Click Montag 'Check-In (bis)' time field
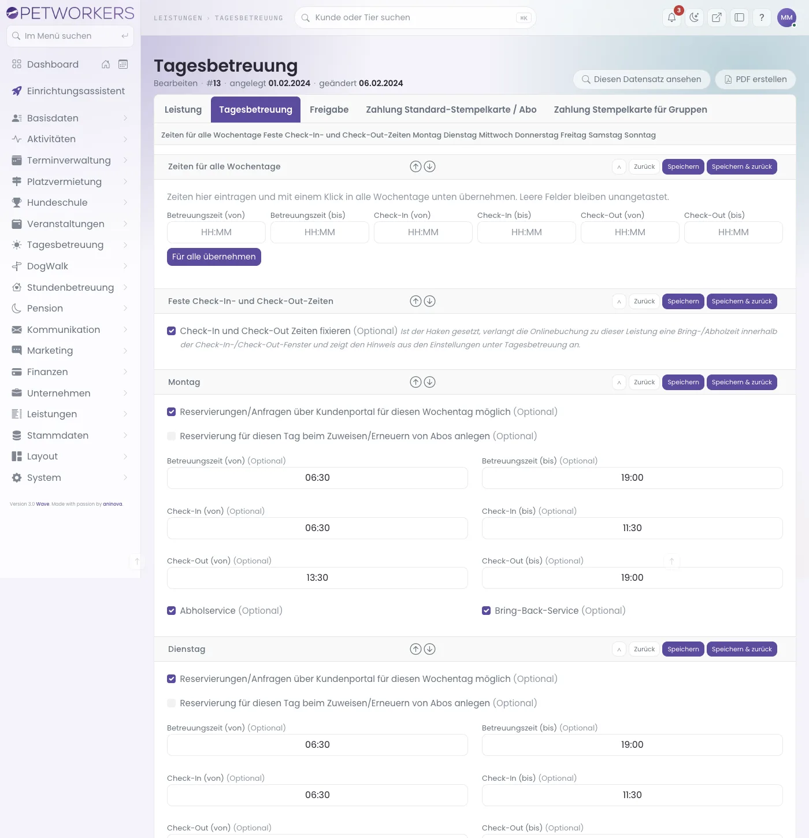 pos(632,528)
